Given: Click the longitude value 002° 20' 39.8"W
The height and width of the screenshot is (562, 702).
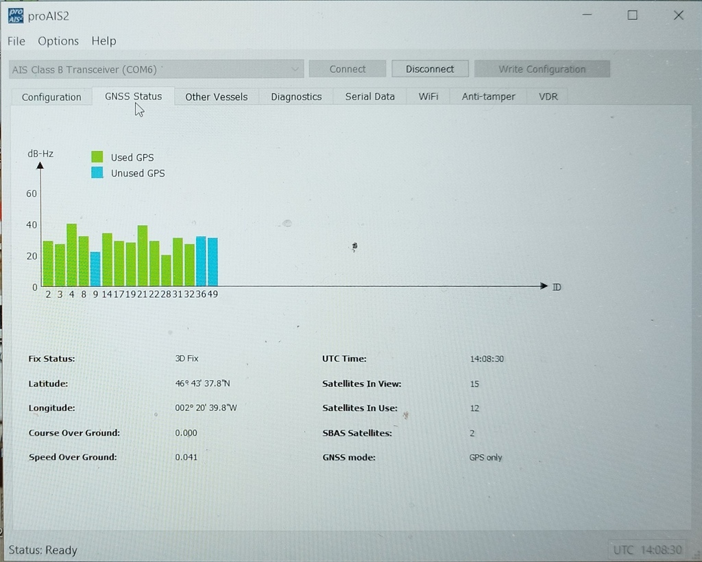Looking at the screenshot, I should pyautogui.click(x=206, y=408).
